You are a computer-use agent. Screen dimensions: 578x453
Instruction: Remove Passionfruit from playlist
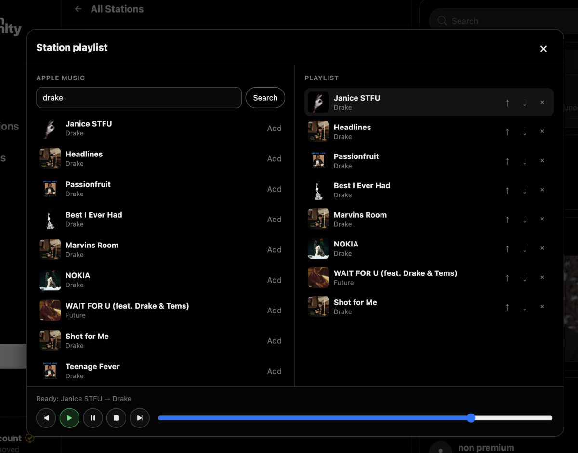click(542, 161)
